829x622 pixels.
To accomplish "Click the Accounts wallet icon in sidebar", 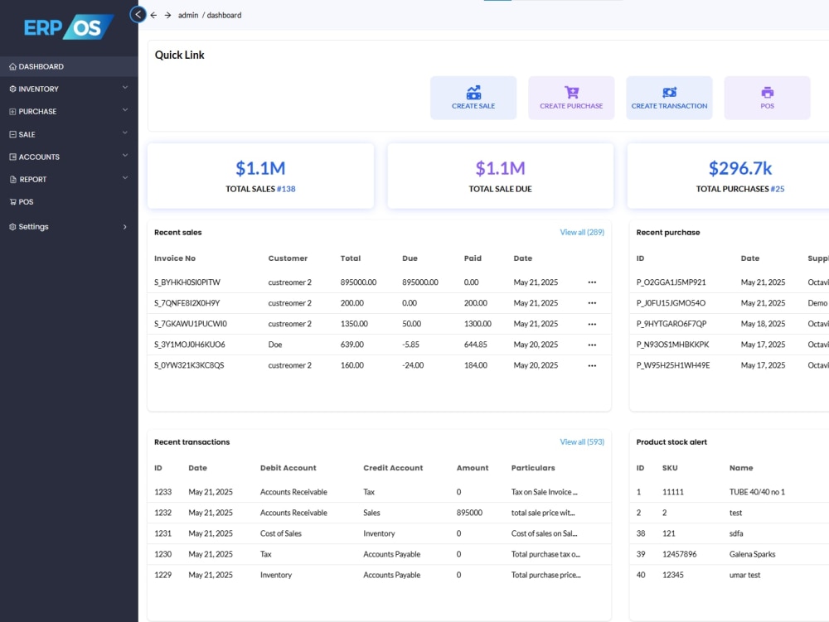I will tap(12, 157).
